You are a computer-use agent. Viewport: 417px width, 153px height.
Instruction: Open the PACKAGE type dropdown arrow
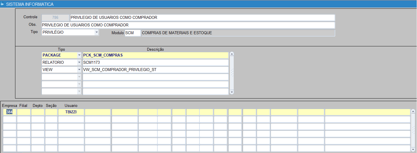pos(79,55)
